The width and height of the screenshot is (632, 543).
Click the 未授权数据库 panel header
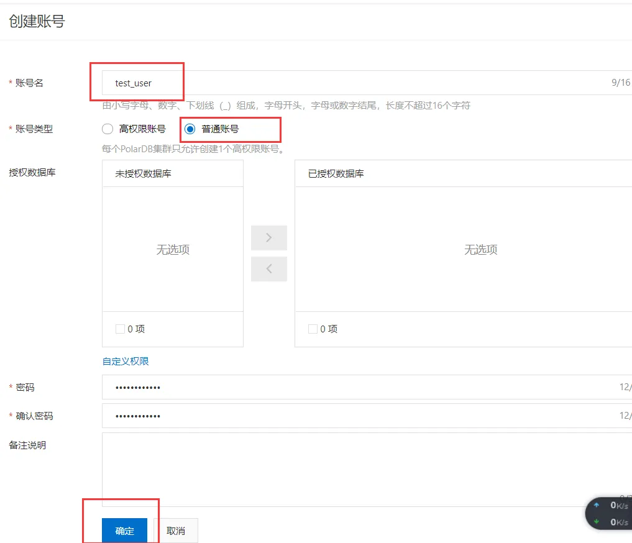(173, 173)
